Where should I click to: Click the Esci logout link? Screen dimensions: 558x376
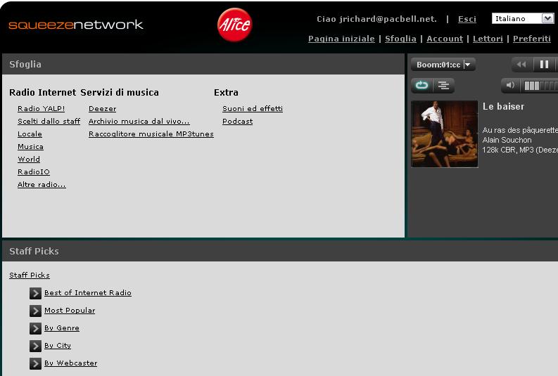tap(467, 19)
